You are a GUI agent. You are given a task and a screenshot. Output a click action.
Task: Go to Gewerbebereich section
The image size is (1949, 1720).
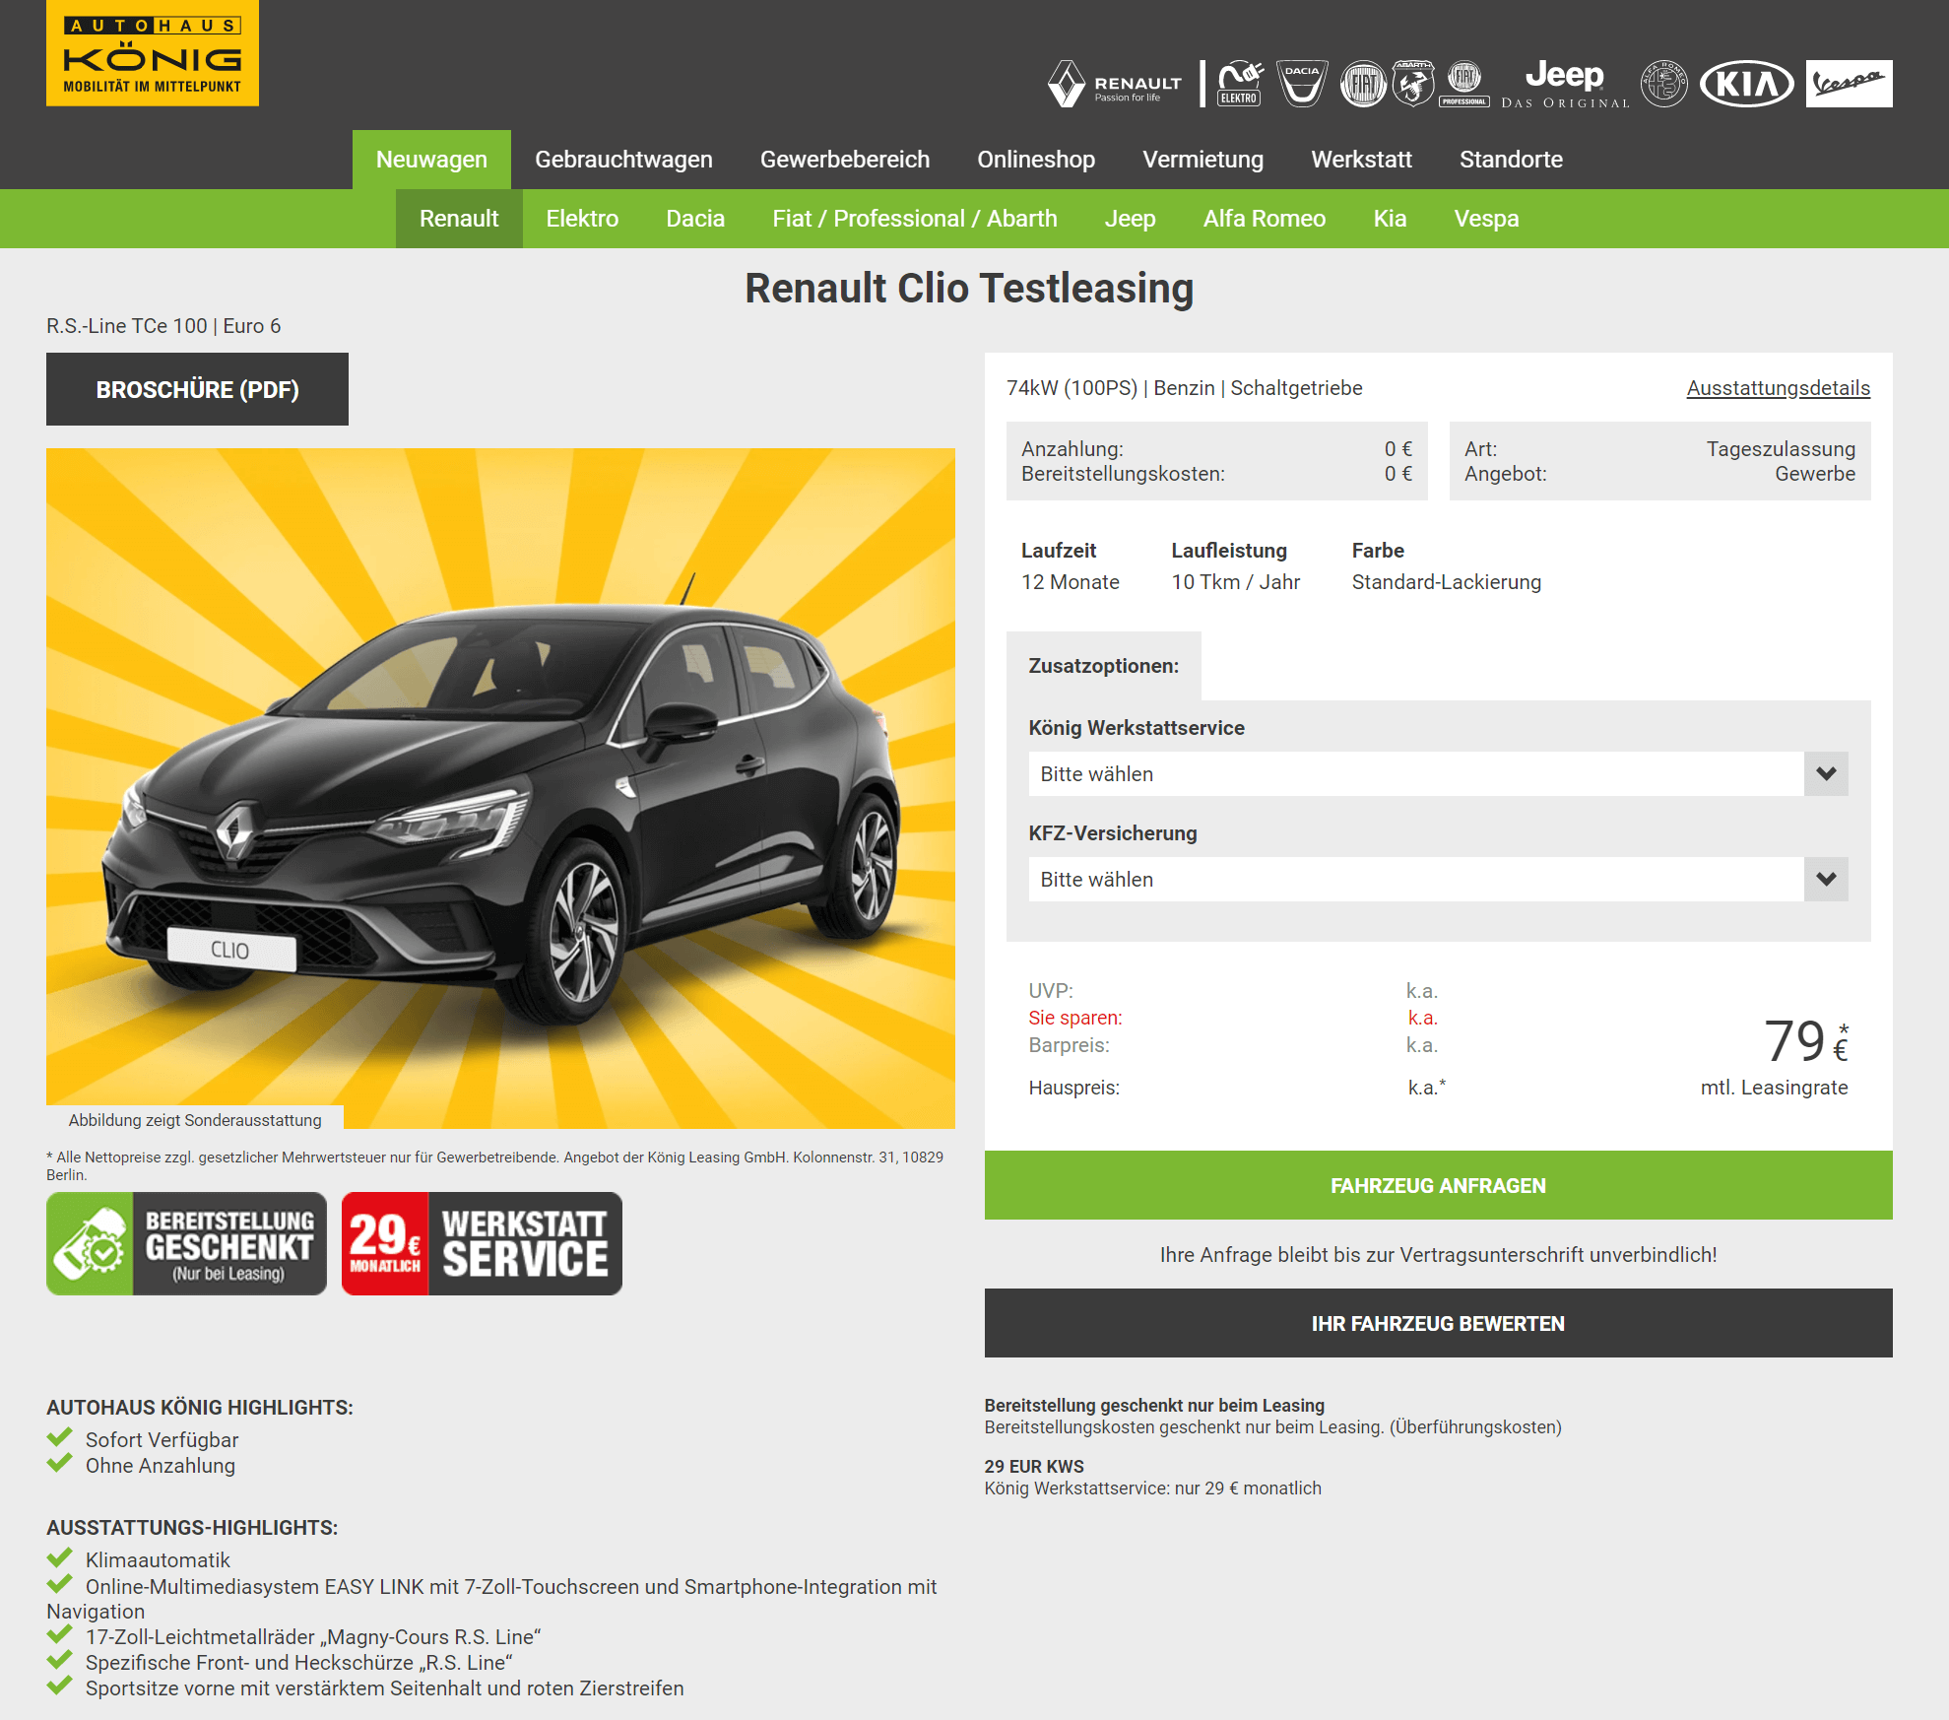pyautogui.click(x=845, y=160)
